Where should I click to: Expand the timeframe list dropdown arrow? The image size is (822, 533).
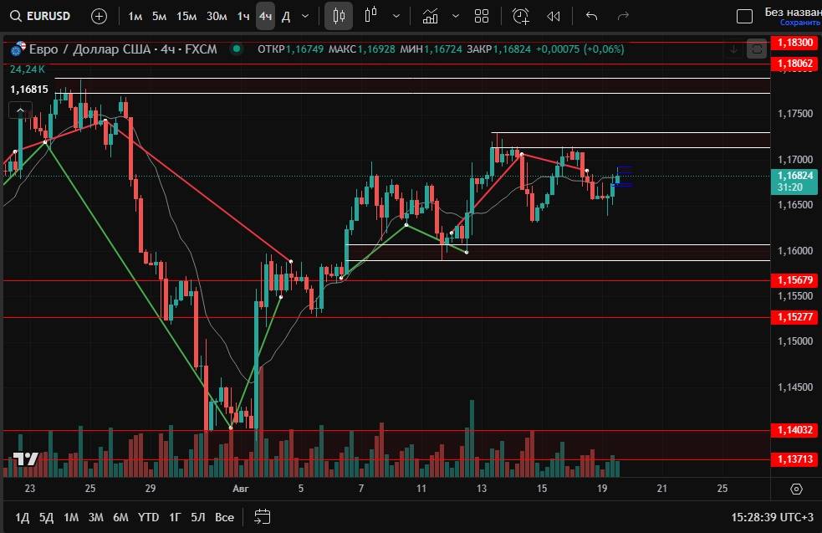[x=305, y=16]
